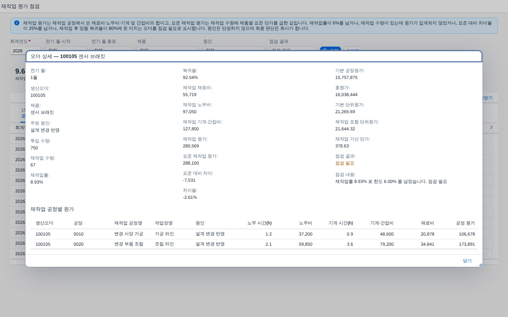The width and height of the screenshot is (508, 317).
Task: Click the 재작업 원가 value 280,569
Action: click(191, 146)
